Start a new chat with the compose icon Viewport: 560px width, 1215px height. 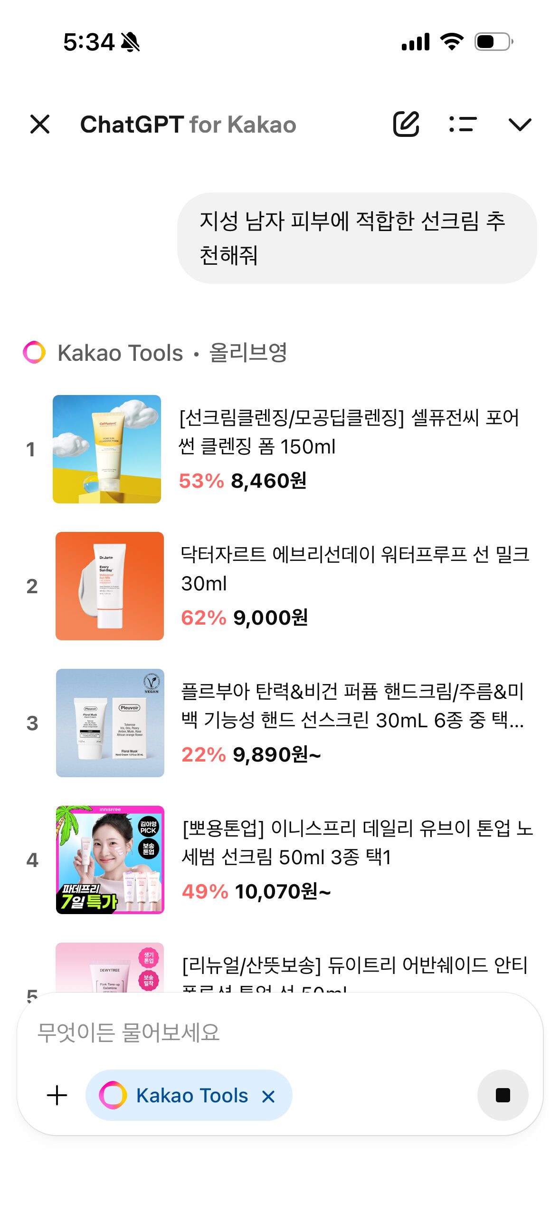406,124
